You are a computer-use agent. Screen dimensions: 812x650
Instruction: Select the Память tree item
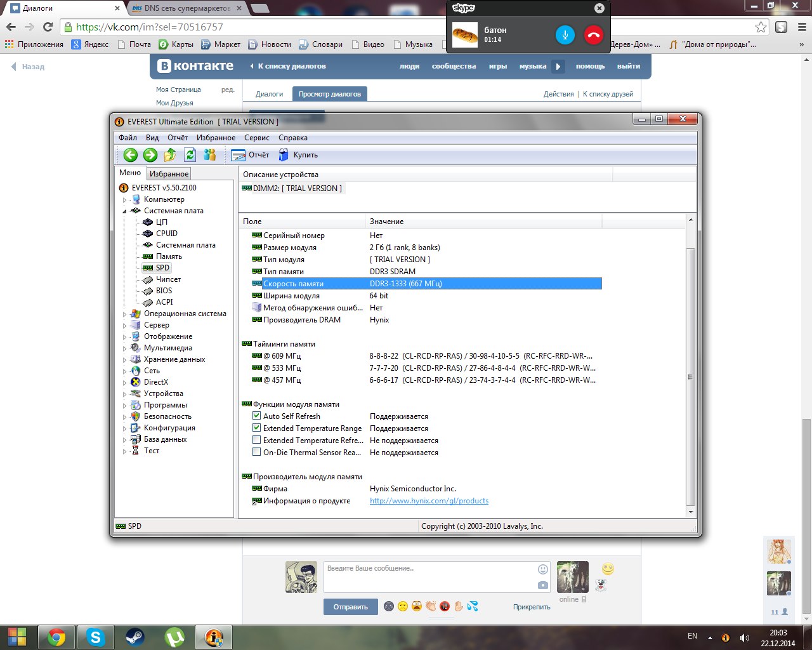[169, 256]
